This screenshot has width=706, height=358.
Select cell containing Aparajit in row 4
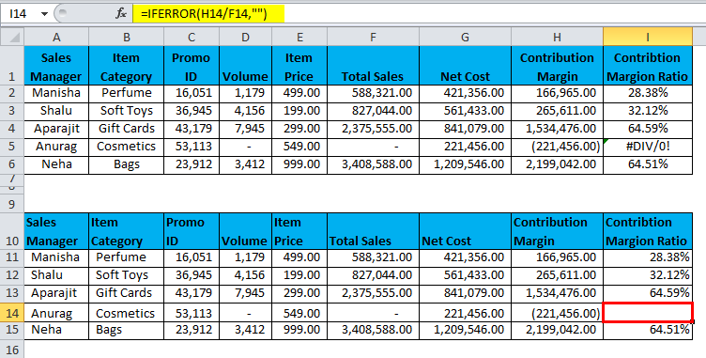pos(56,129)
